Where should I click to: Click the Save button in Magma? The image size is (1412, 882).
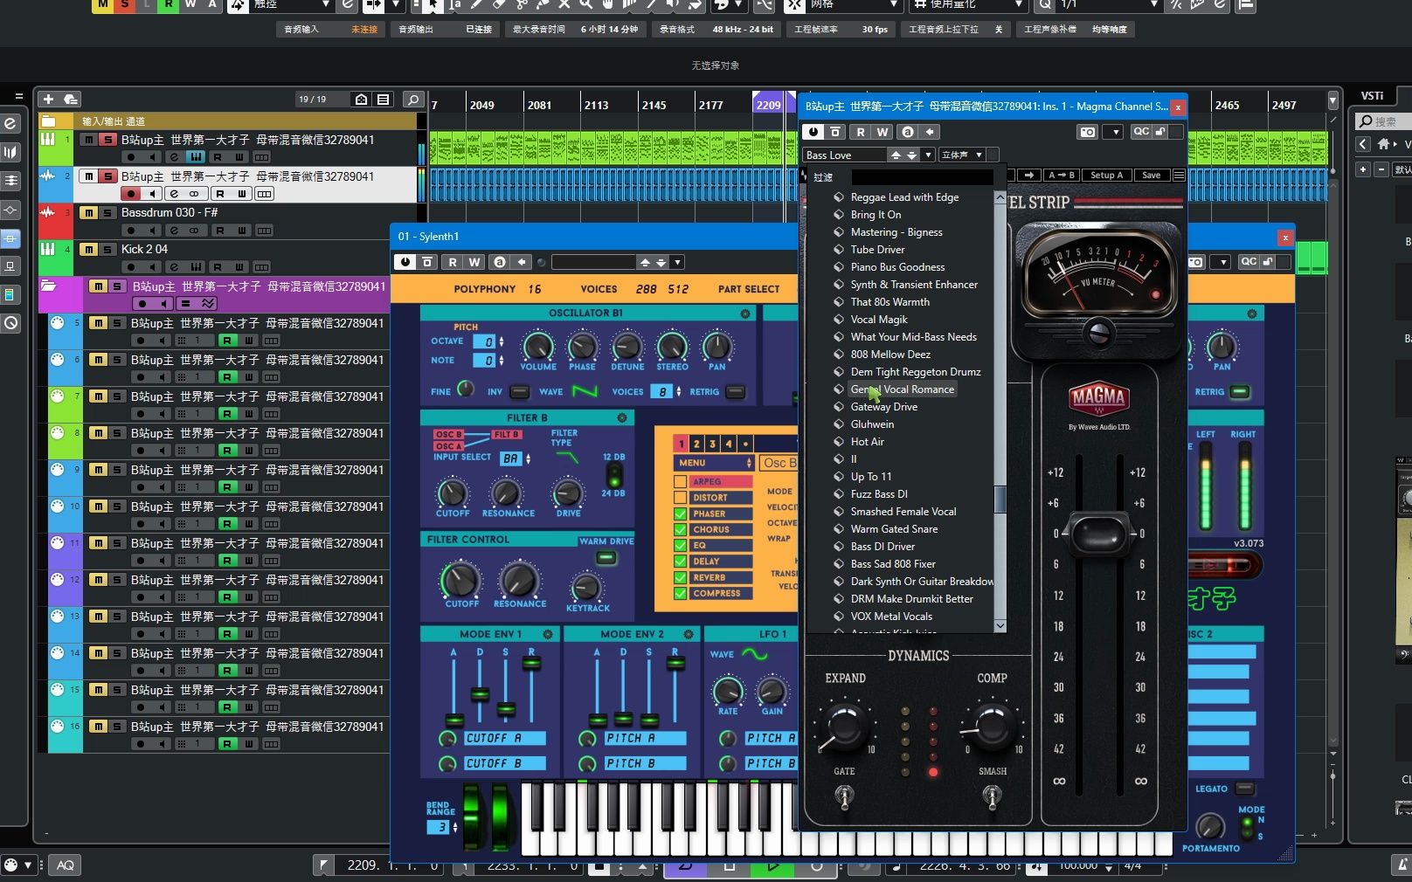1151,176
